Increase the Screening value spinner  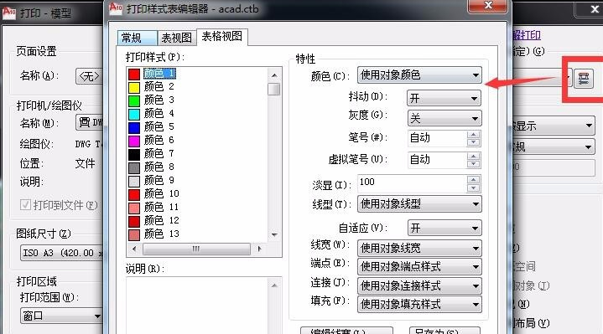pyautogui.click(x=473, y=180)
